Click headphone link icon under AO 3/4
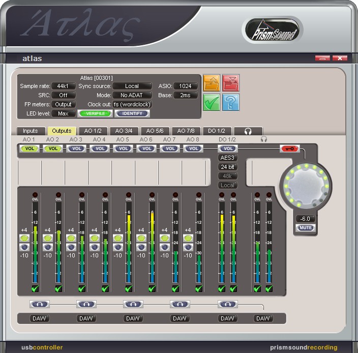 tap(86, 304)
